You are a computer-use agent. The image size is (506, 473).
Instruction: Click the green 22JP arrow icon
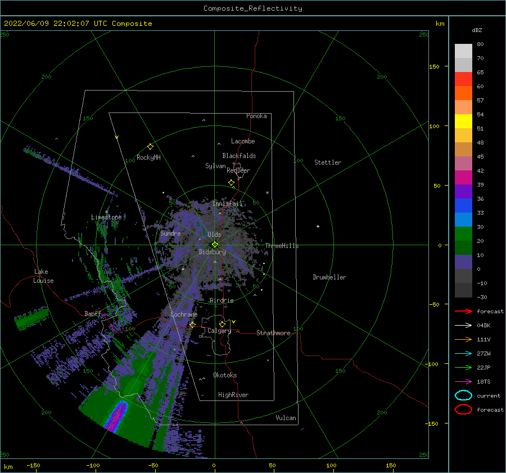[x=463, y=367]
